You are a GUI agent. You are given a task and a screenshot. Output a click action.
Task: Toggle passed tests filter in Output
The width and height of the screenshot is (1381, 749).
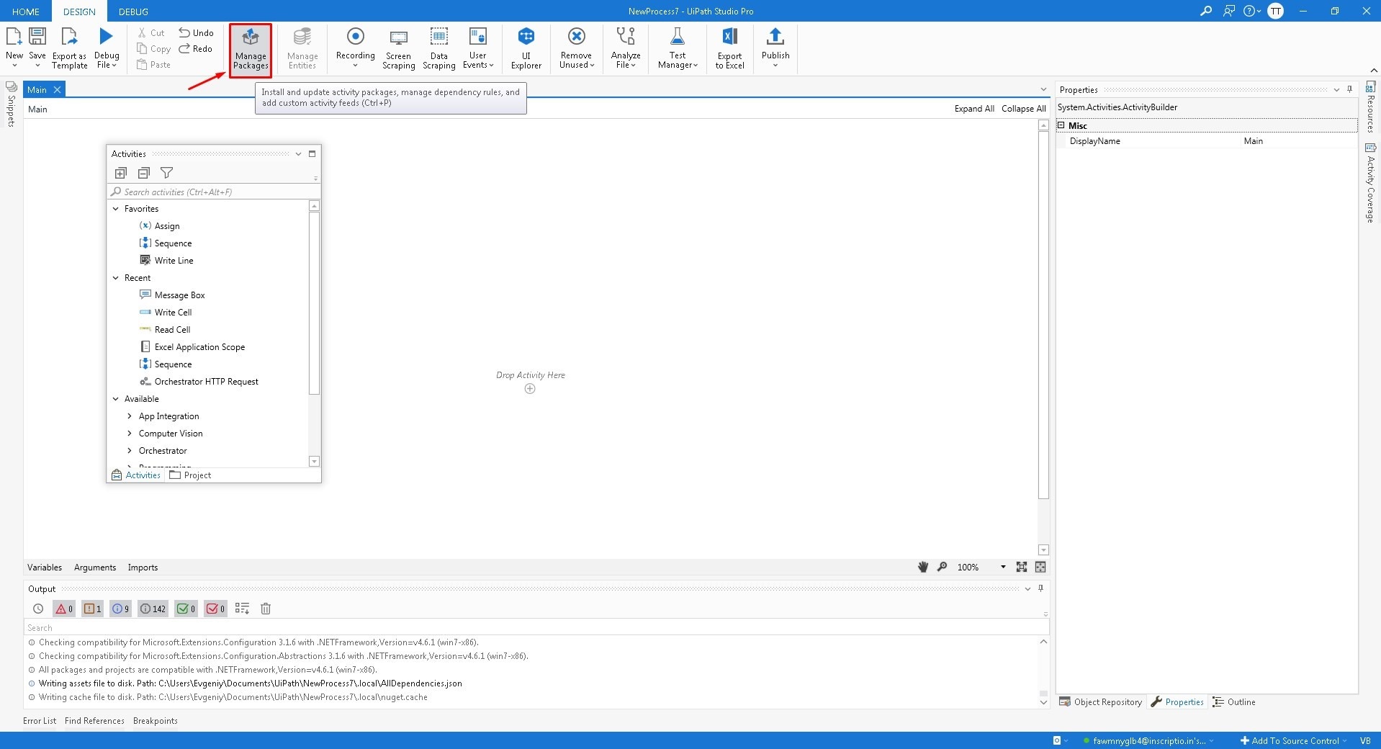[x=186, y=609]
